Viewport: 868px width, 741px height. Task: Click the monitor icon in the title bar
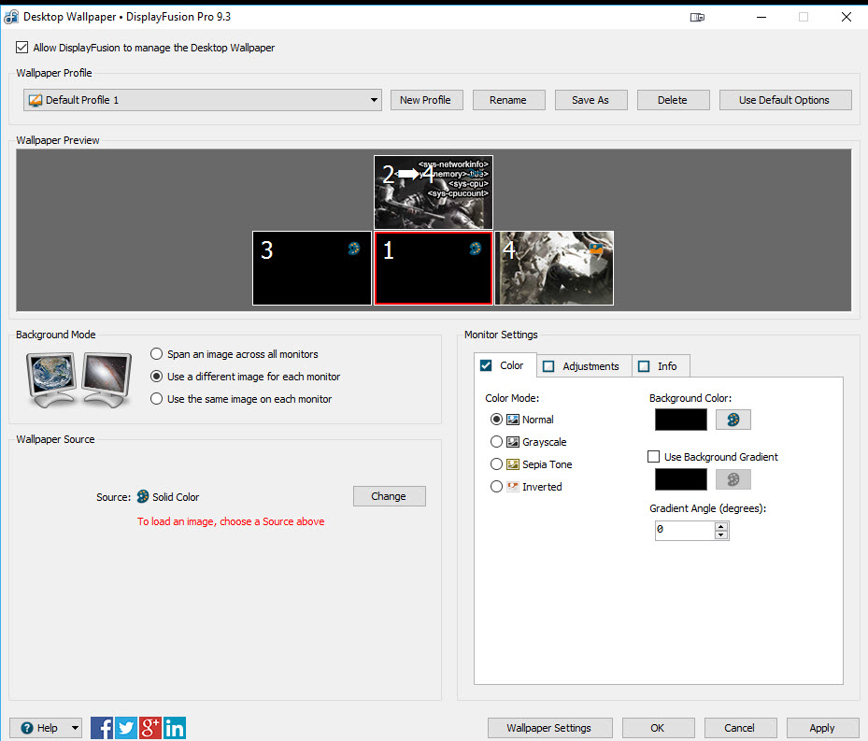[697, 17]
